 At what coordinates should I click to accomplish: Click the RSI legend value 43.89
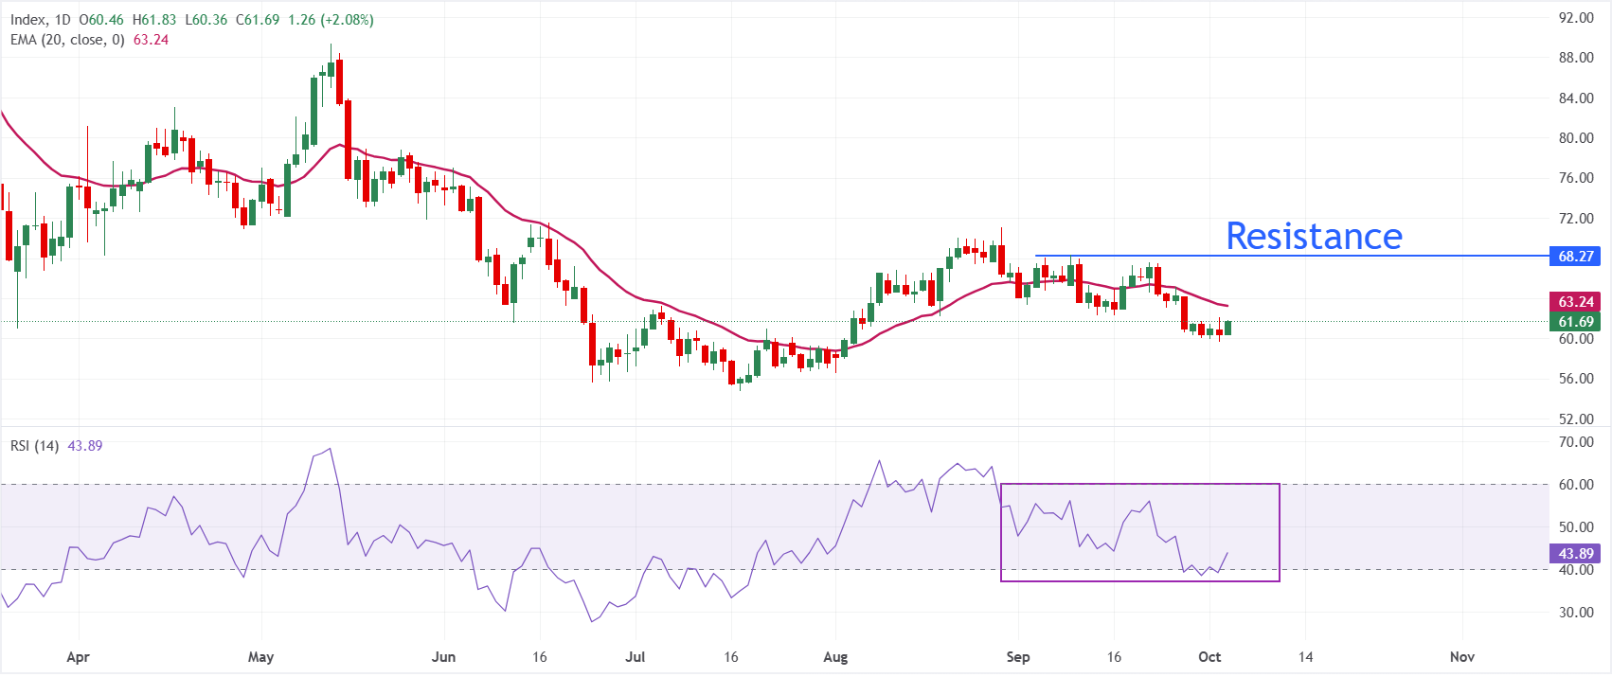85,445
